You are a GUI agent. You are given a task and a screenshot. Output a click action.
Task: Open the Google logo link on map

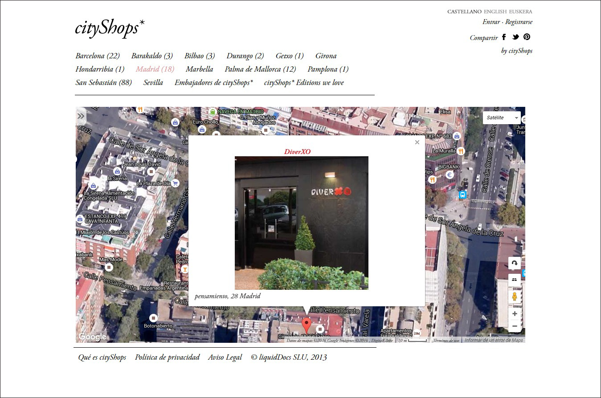(x=93, y=337)
